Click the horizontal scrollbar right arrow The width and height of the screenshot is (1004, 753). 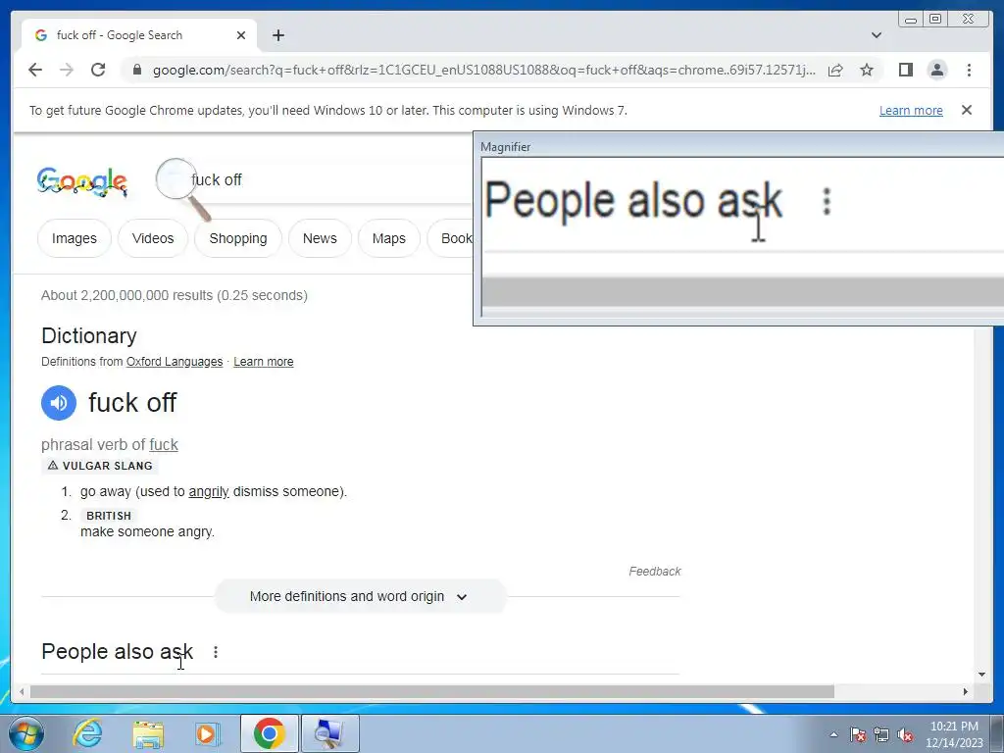(x=966, y=691)
